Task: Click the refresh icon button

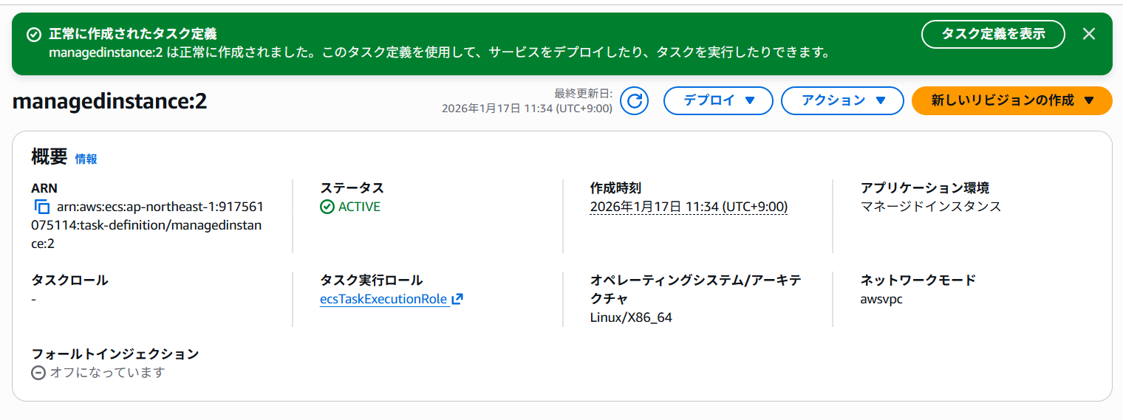Action: coord(634,101)
